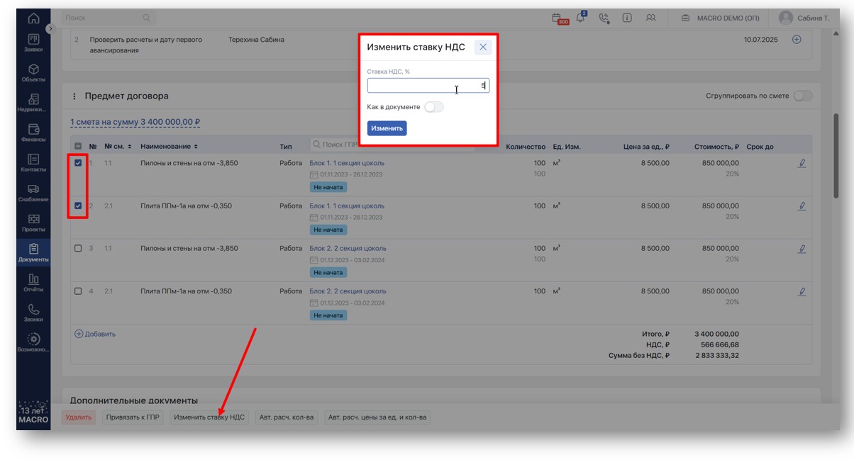Open the notifications bell icon
854x472 pixels.
582,18
